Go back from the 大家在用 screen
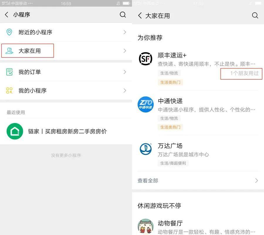The width and height of the screenshot is (264, 235). pyautogui.click(x=140, y=16)
